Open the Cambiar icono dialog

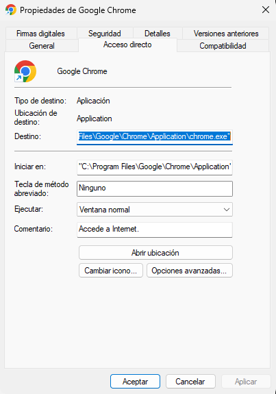point(111,271)
